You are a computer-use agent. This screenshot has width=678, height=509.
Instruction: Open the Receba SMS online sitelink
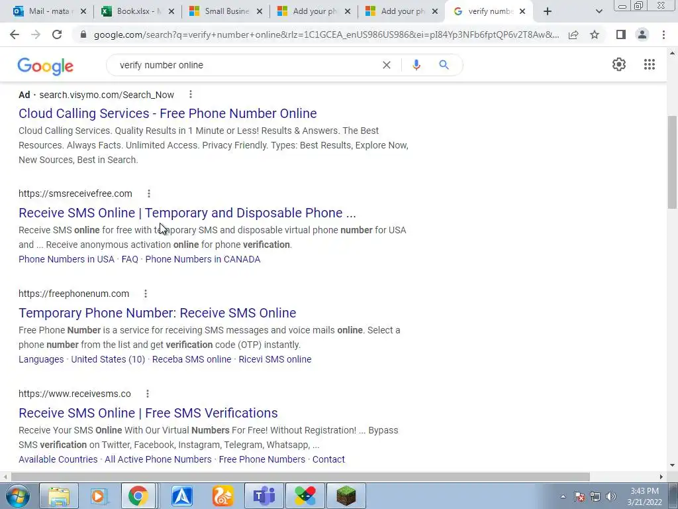[191, 359]
